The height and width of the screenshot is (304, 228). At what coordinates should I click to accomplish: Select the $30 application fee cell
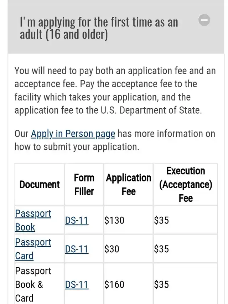coord(112,249)
